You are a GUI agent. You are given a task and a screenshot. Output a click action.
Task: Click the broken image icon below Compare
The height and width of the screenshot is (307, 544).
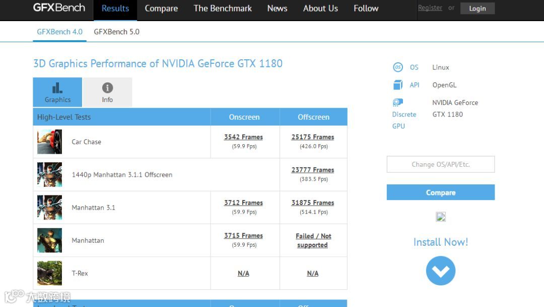coord(441,217)
